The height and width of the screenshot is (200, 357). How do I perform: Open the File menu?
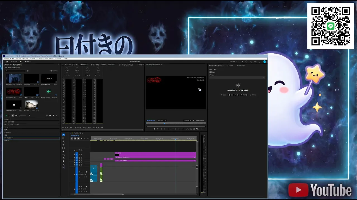pyautogui.click(x=6, y=59)
